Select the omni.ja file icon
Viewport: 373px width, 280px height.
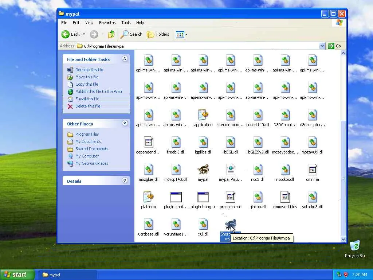point(312,170)
